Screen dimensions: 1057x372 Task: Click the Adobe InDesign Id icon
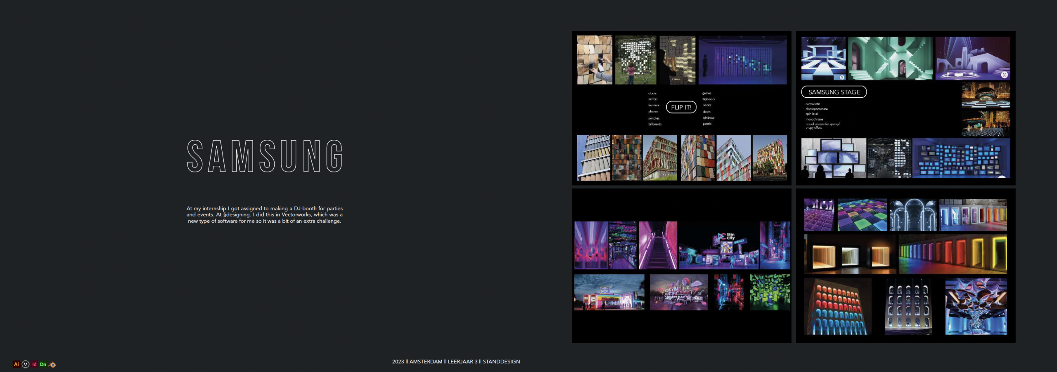34,364
